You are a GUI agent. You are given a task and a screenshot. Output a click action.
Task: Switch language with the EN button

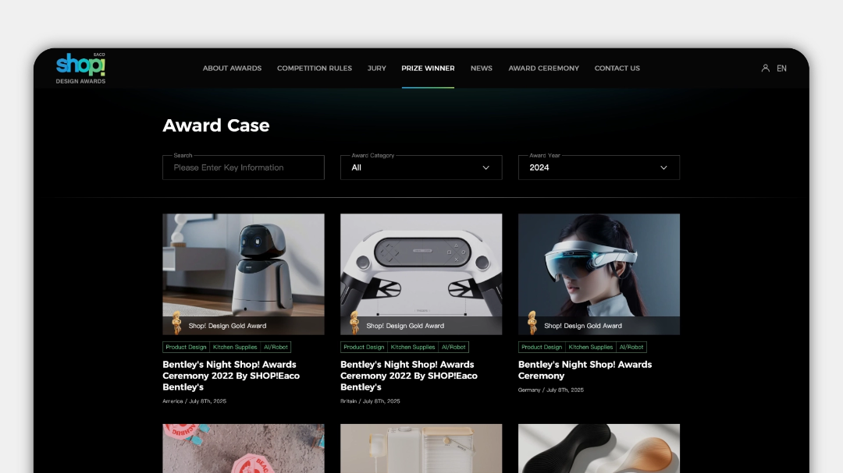781,69
